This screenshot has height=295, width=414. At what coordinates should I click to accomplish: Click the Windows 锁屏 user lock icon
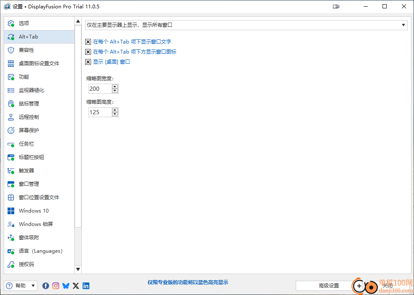tap(11, 224)
